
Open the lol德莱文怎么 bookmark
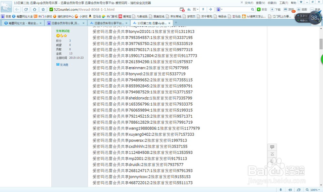tap(254, 16)
